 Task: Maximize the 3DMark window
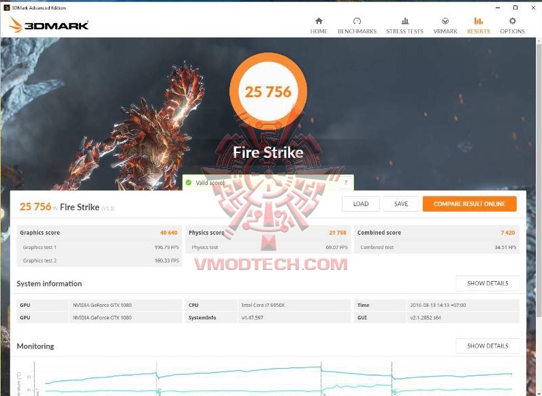click(515, 7)
